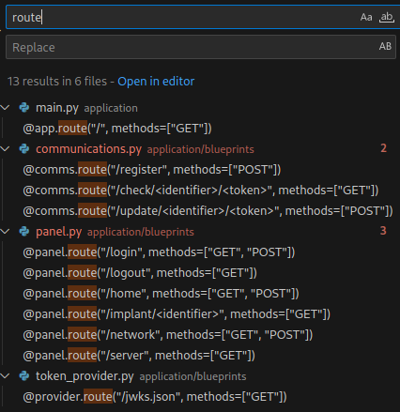This screenshot has height=412, width=400.
Task: Toggle Preserve Case in Replace field
Action: point(385,47)
